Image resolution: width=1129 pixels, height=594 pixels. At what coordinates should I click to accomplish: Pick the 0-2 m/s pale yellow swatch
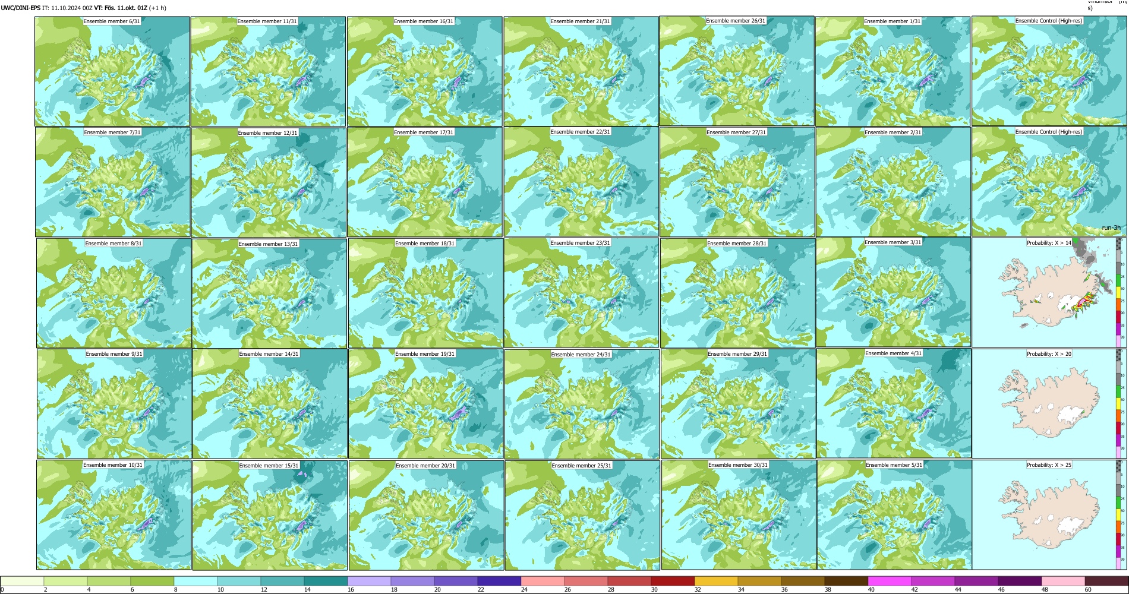[22, 581]
